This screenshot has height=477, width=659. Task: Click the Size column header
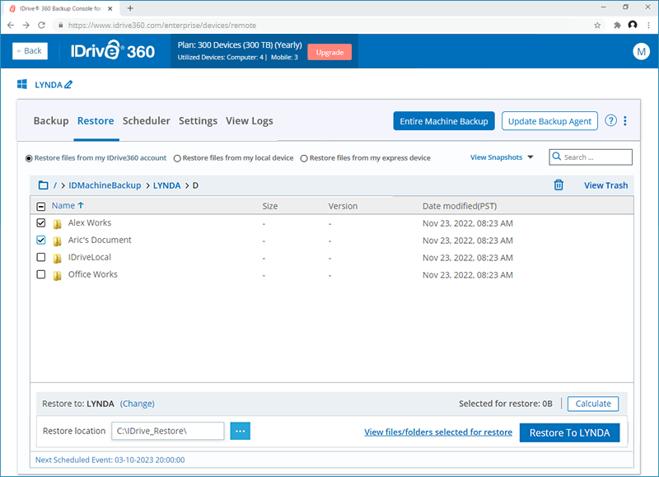tap(270, 206)
